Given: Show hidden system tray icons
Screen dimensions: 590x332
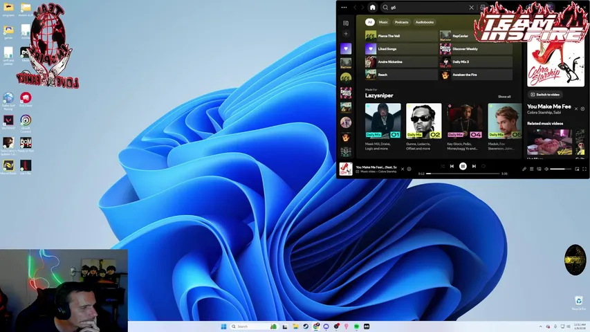Looking at the screenshot, I should click(541, 326).
